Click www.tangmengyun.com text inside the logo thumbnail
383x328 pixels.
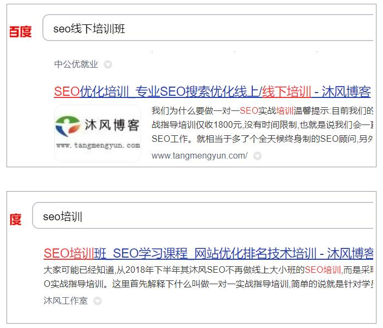tap(98, 146)
